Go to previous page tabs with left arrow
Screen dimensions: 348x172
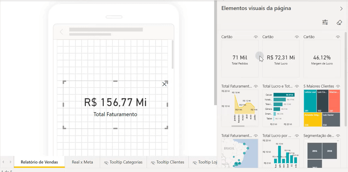click(x=3, y=162)
